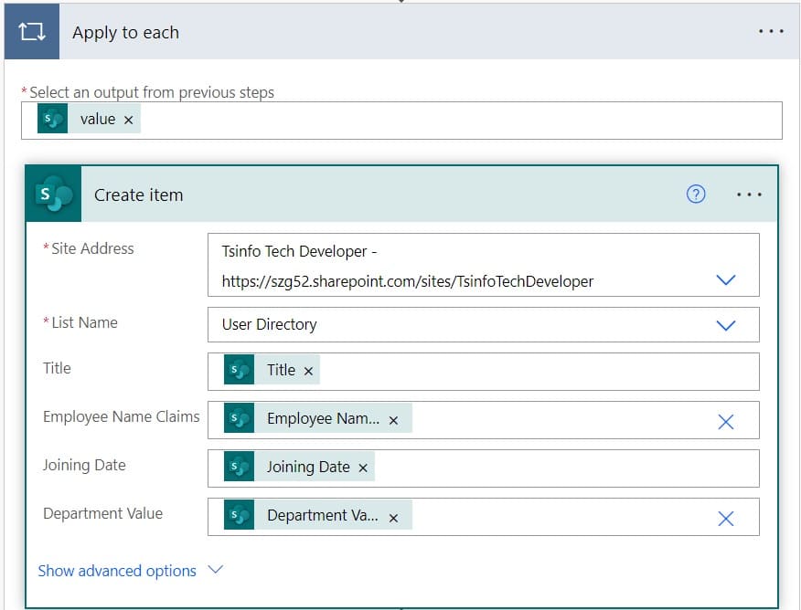This screenshot has height=610, width=801.
Task: Remove the Title dynamic content token
Action: pos(308,371)
